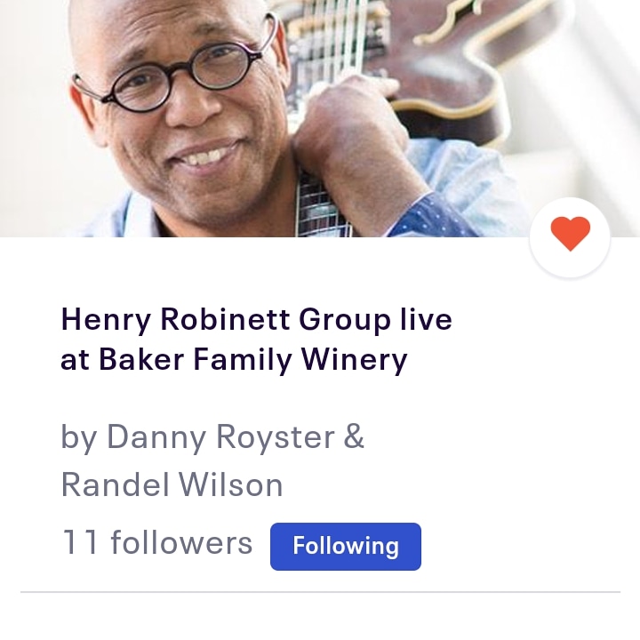Screen dimensions: 640x640
Task: Click the word "Group" in the event title
Action: [x=345, y=320]
